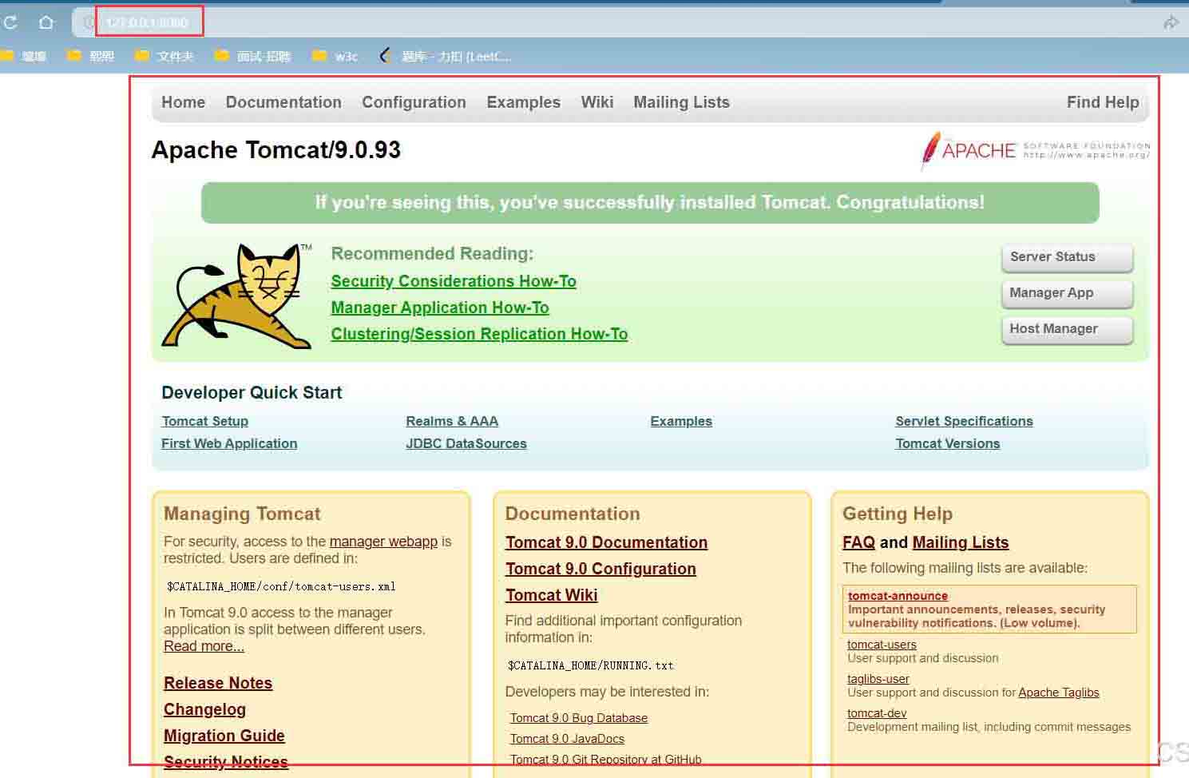The width and height of the screenshot is (1189, 778).
Task: Follow the JDBC DataSources link
Action: 466,443
